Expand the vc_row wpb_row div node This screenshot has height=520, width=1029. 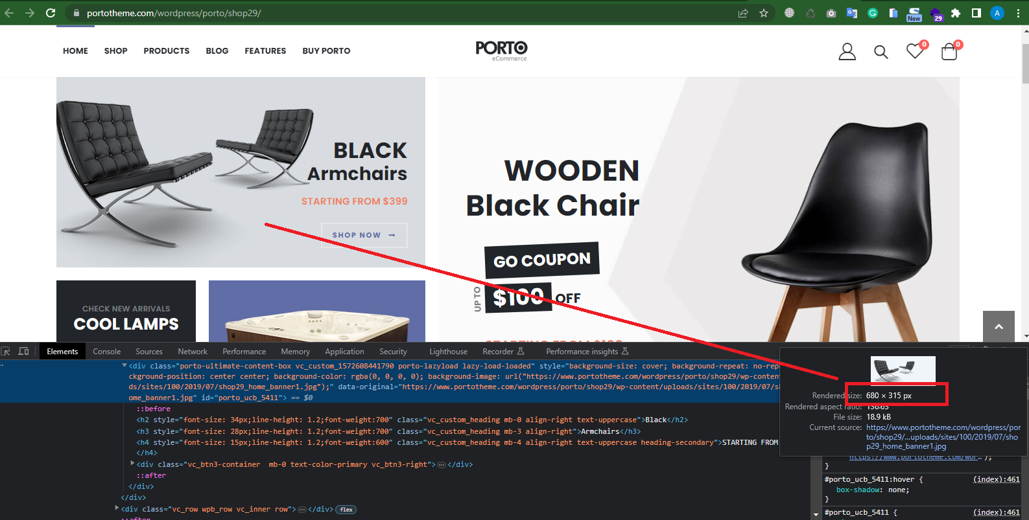[x=117, y=508]
